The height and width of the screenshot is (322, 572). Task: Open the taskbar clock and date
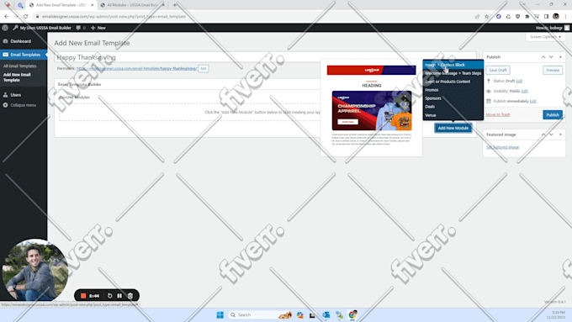pyautogui.click(x=556, y=314)
